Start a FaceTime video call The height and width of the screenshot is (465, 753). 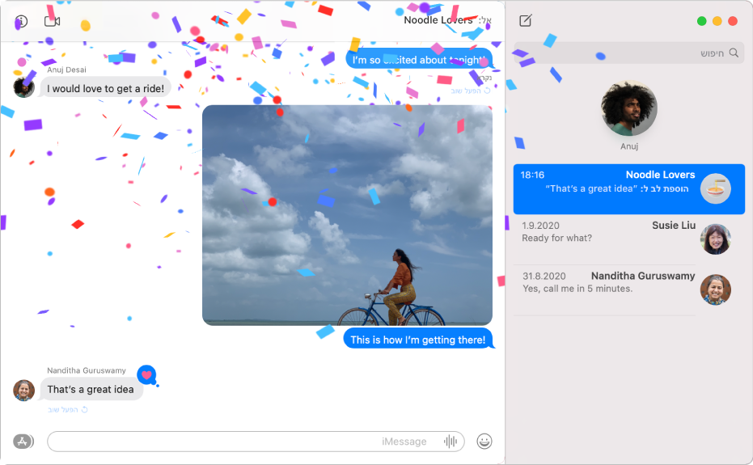click(x=52, y=22)
